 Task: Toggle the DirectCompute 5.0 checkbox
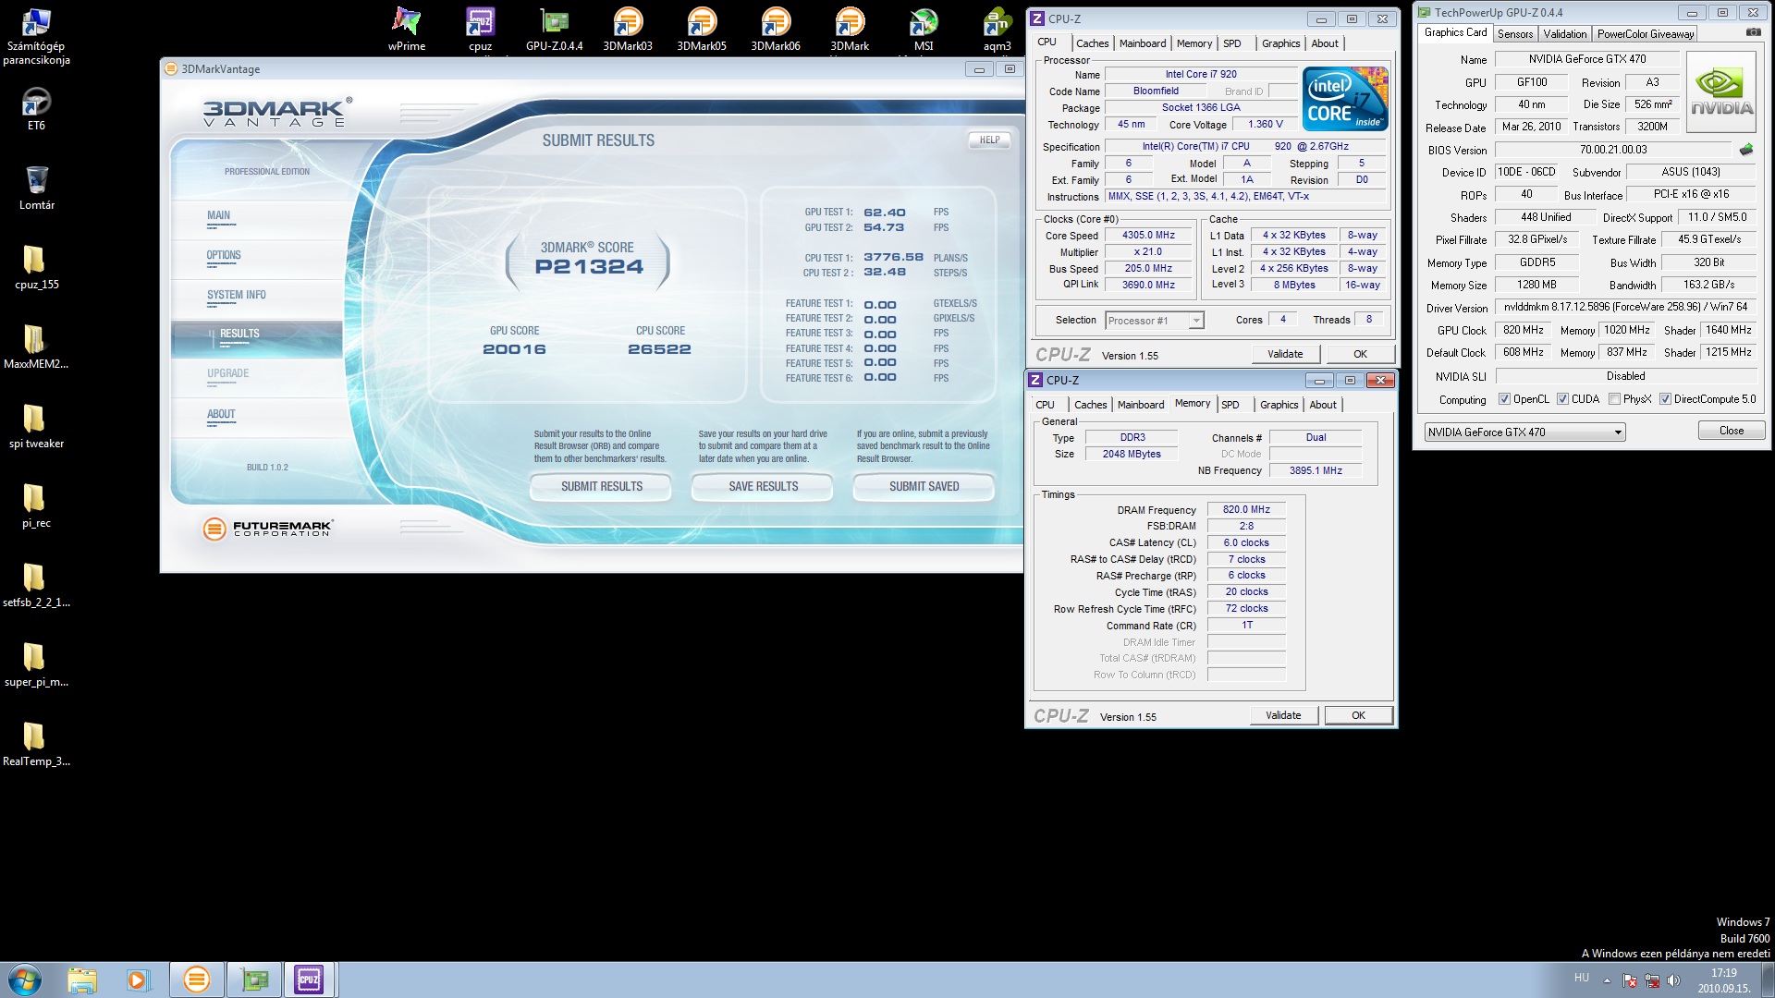tap(1665, 399)
